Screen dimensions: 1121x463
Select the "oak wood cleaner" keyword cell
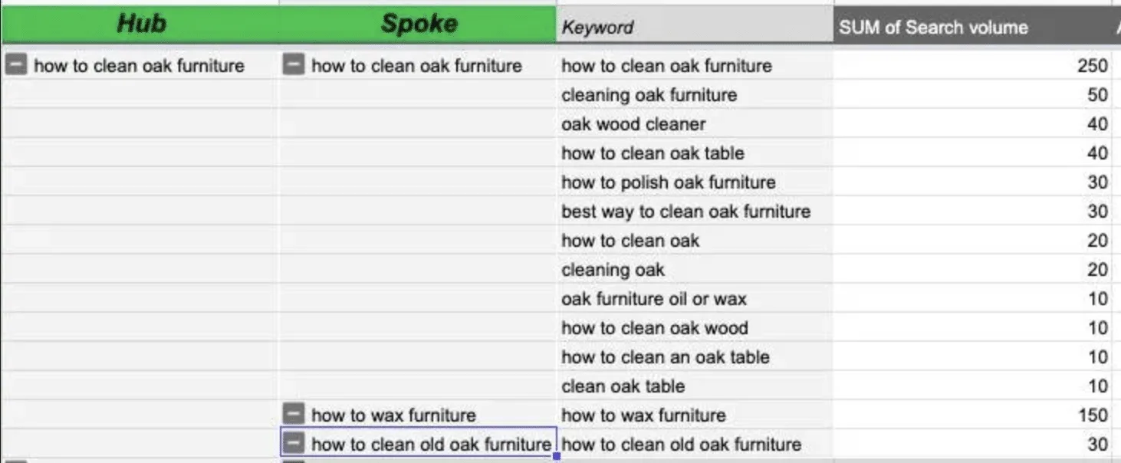click(x=695, y=124)
